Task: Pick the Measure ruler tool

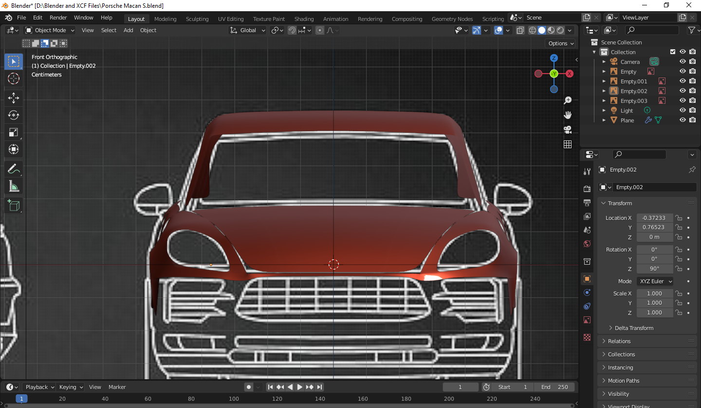Action: pyautogui.click(x=14, y=186)
